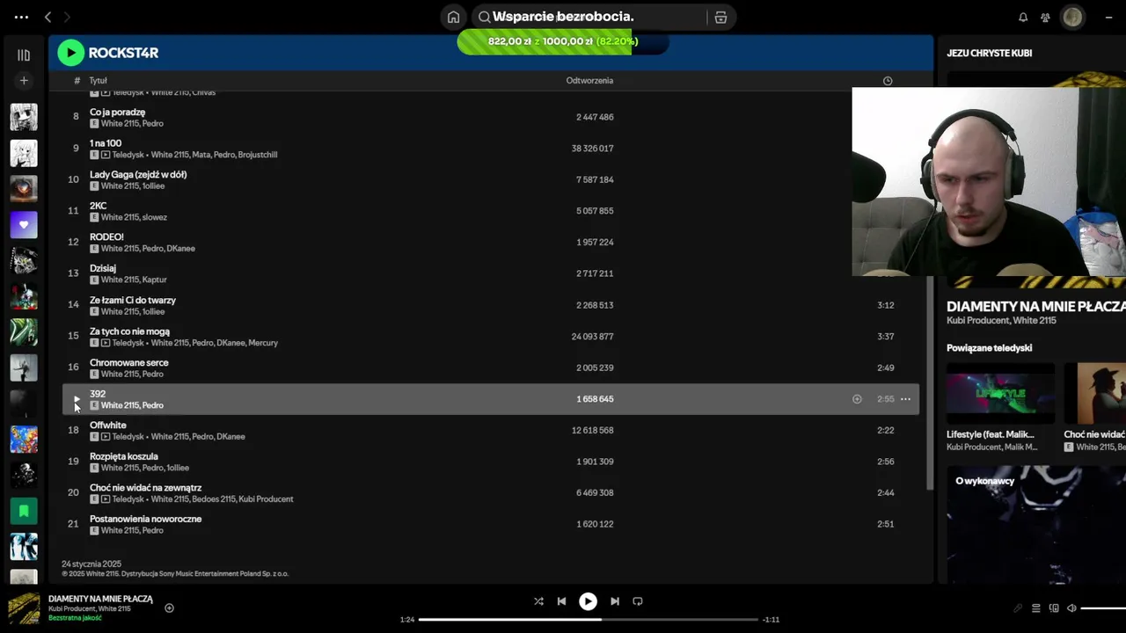Go back with the left arrow

[48, 17]
